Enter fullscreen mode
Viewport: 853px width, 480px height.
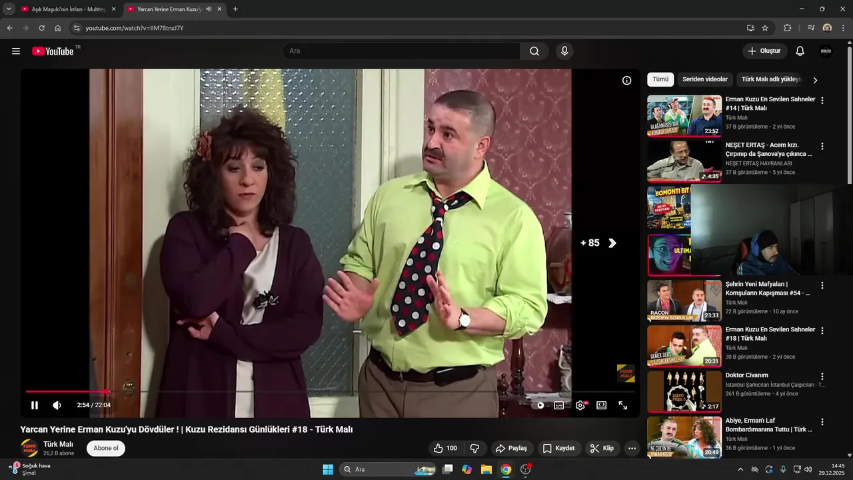click(x=622, y=405)
